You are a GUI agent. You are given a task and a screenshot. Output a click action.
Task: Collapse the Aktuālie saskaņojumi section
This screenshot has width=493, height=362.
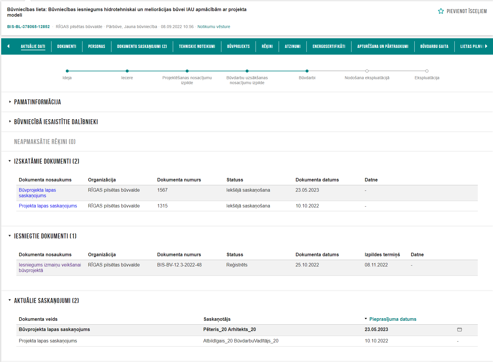click(x=46, y=301)
